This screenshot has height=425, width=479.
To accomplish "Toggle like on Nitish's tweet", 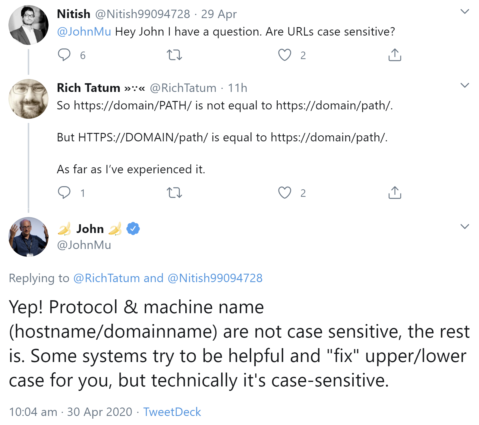I will tap(285, 55).
